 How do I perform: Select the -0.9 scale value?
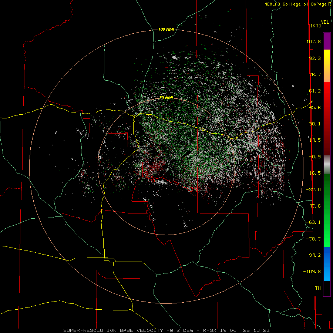coord(315,157)
